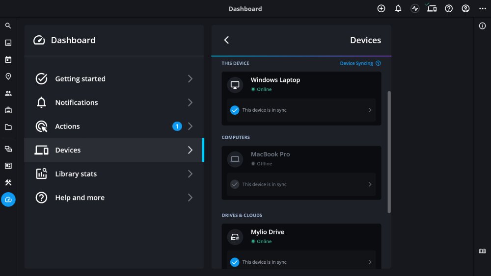Open the activity pulse icon
This screenshot has width=491, height=276.
tap(415, 8)
